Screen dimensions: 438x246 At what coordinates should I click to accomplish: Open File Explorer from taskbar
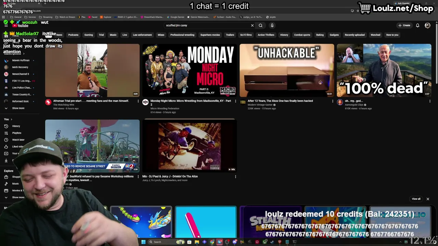[197, 242]
